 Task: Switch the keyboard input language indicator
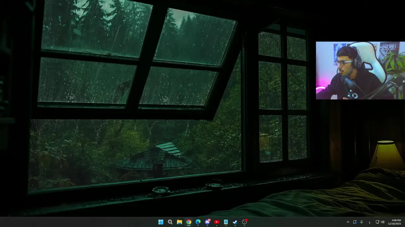(370, 222)
